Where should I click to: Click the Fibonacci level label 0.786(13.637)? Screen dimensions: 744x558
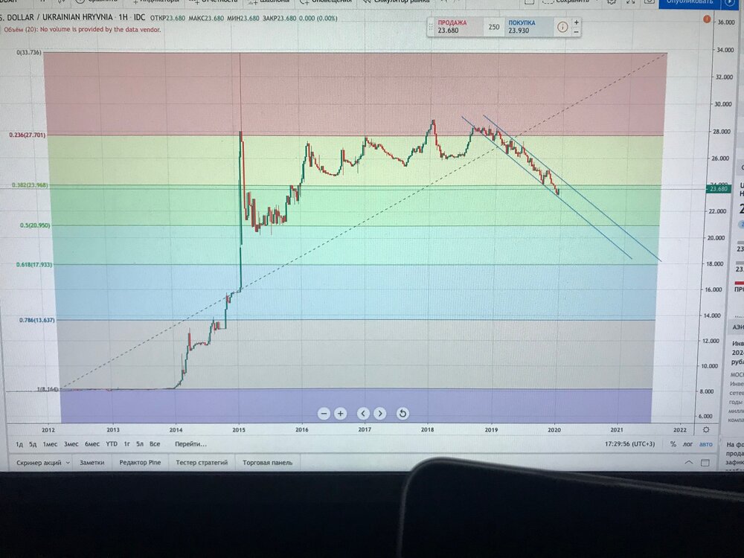(37, 320)
